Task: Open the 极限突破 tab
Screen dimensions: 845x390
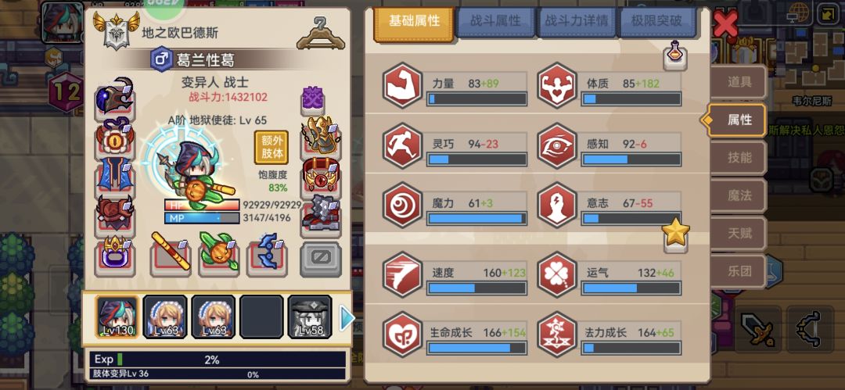Action: (656, 22)
